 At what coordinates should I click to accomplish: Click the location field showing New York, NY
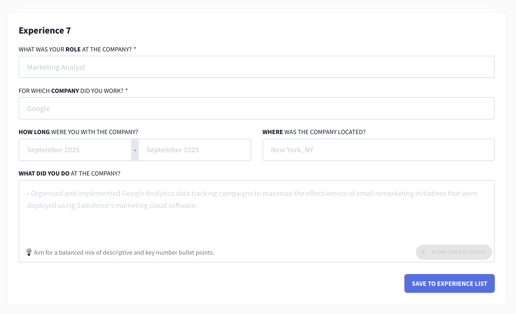coord(378,150)
